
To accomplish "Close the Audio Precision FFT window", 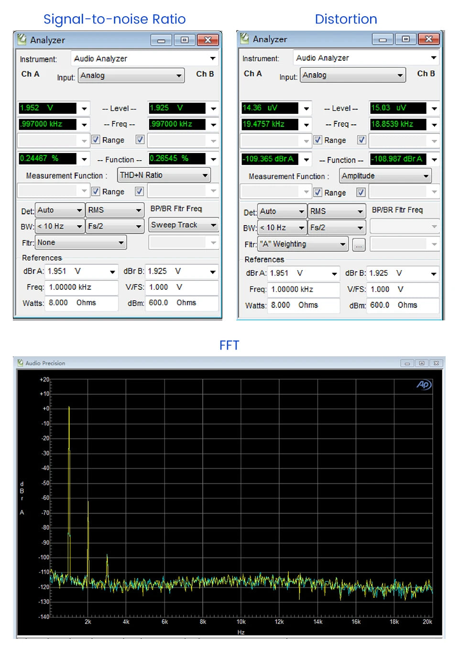I will point(436,363).
